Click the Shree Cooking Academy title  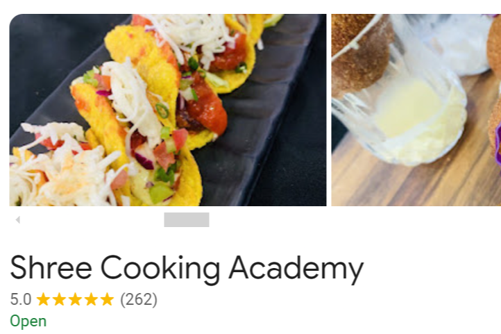pos(187,269)
